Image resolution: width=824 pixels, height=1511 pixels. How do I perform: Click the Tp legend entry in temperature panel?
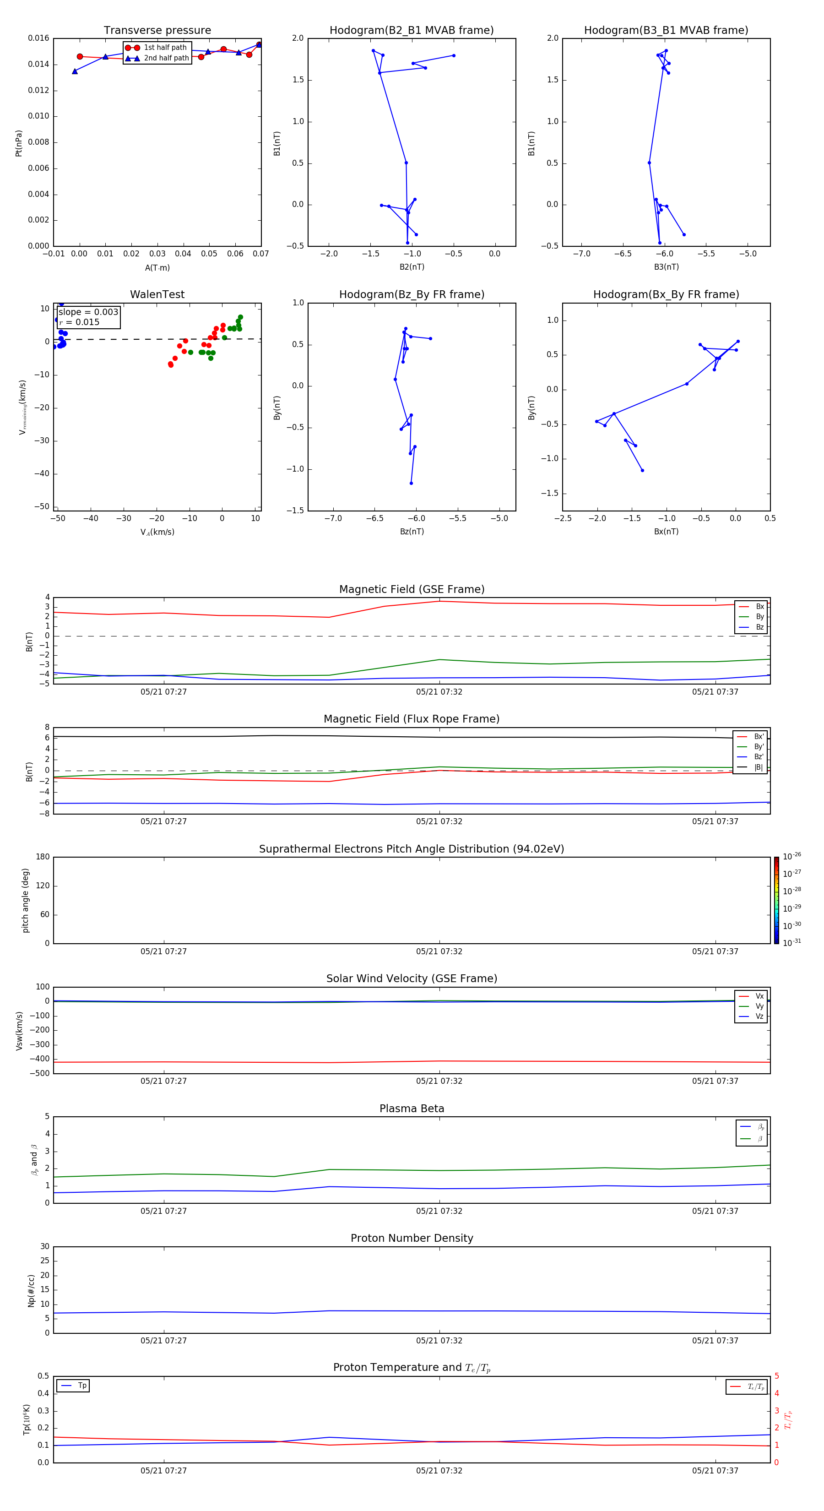click(73, 1386)
